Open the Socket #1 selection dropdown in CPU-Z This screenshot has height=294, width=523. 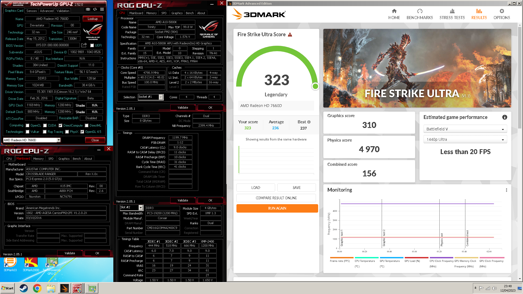coord(161,97)
